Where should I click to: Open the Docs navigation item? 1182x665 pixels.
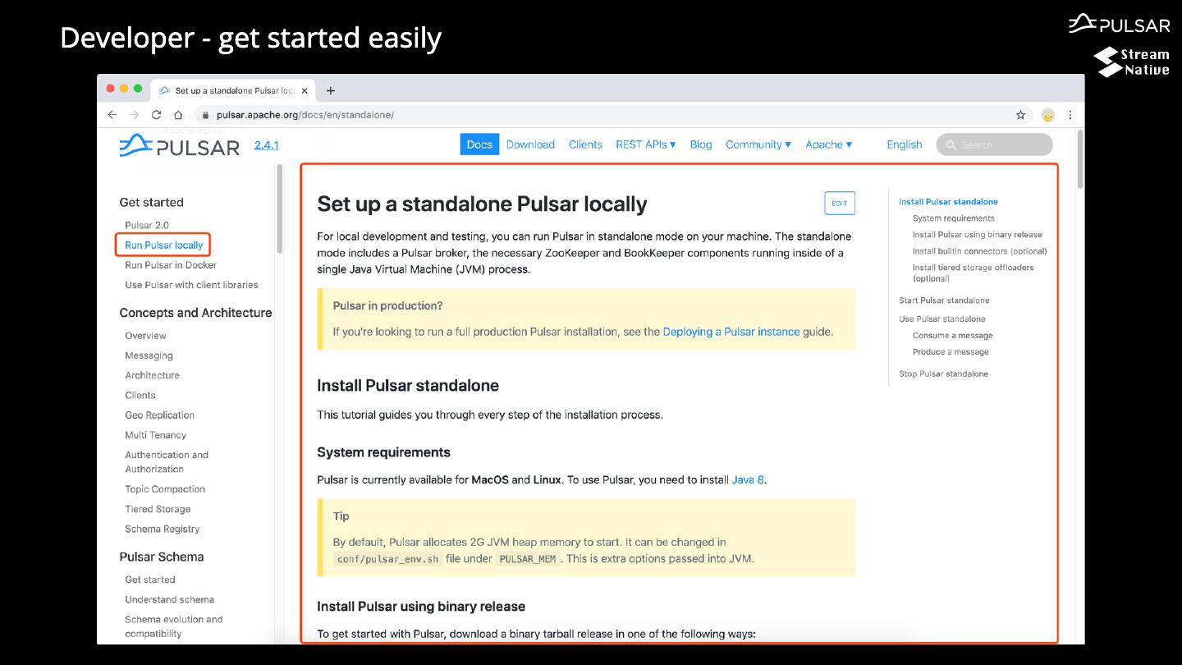(479, 144)
